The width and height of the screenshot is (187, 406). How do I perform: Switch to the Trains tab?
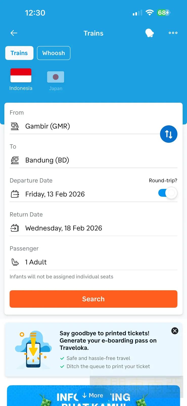[x=19, y=53]
